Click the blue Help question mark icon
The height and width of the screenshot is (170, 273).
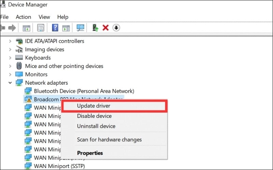pos(55,28)
